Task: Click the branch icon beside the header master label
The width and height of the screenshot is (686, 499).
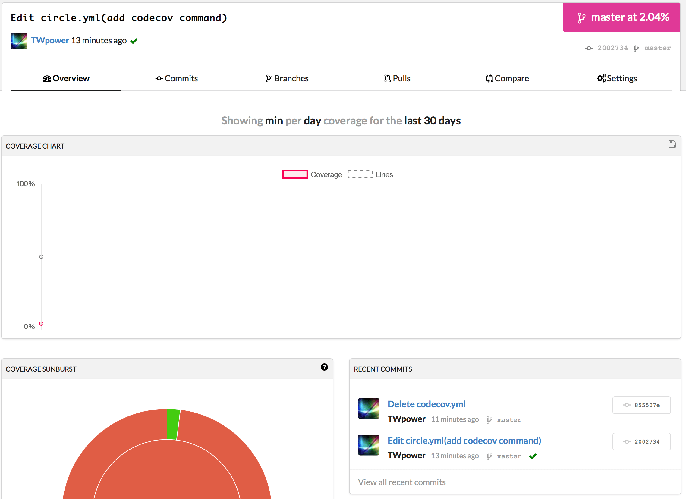Action: 636,48
